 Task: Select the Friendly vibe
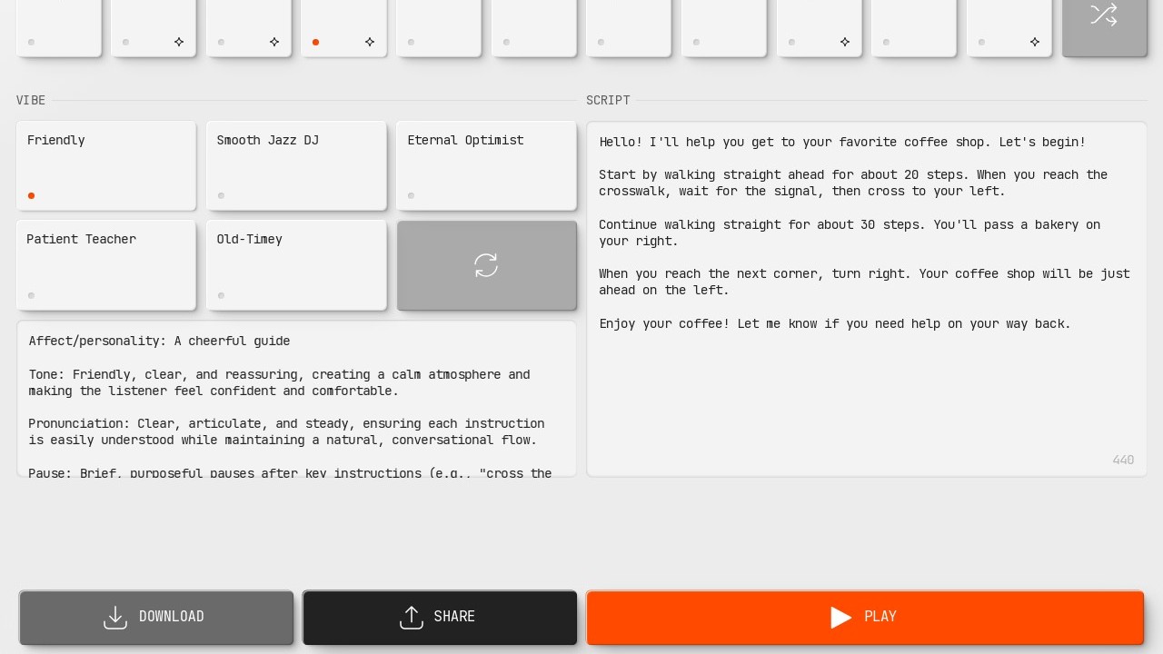(x=105, y=165)
